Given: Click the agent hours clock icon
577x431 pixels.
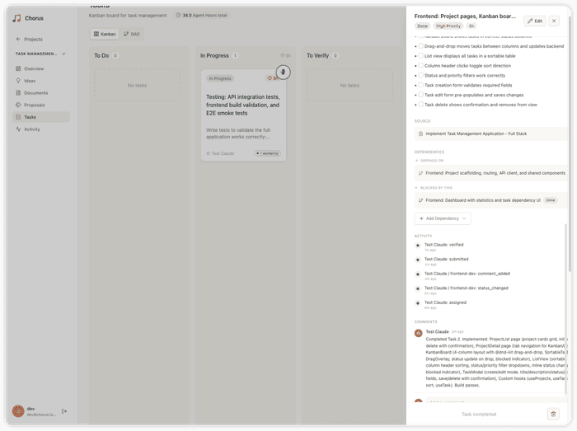Looking at the screenshot, I should pyautogui.click(x=179, y=16).
